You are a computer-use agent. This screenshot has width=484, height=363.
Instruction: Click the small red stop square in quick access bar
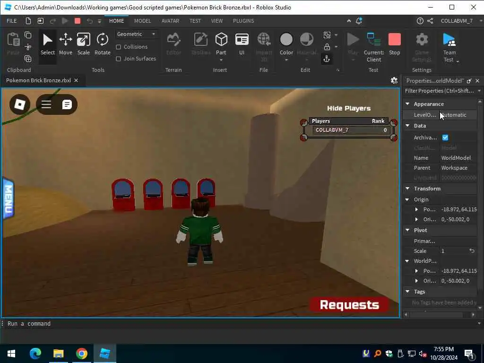[x=78, y=21]
